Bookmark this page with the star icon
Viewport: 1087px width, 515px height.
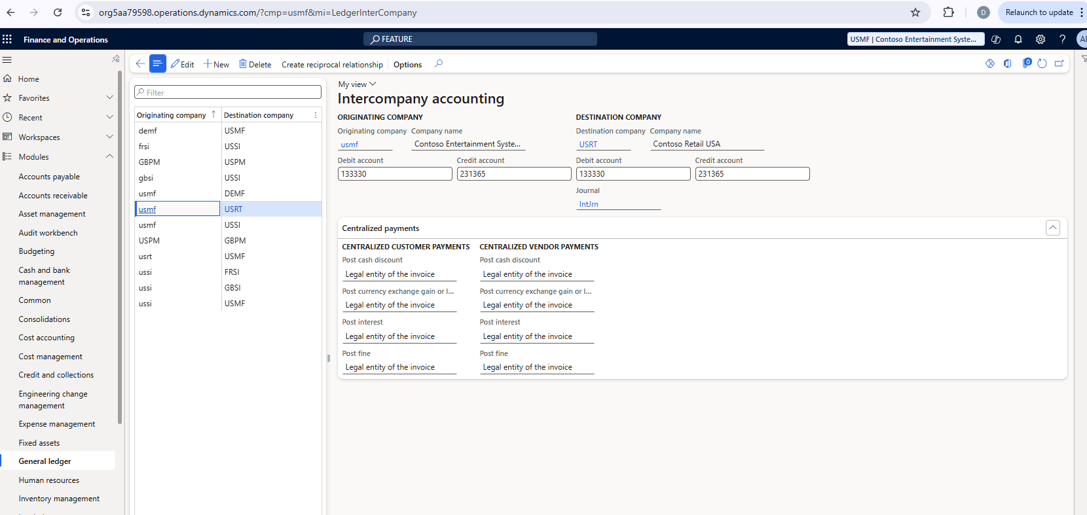point(915,12)
